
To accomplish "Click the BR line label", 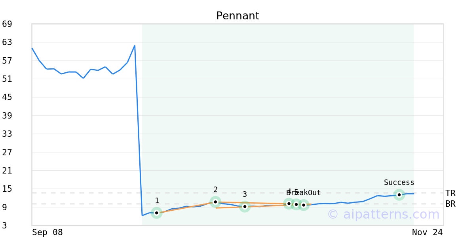I will click(450, 204).
